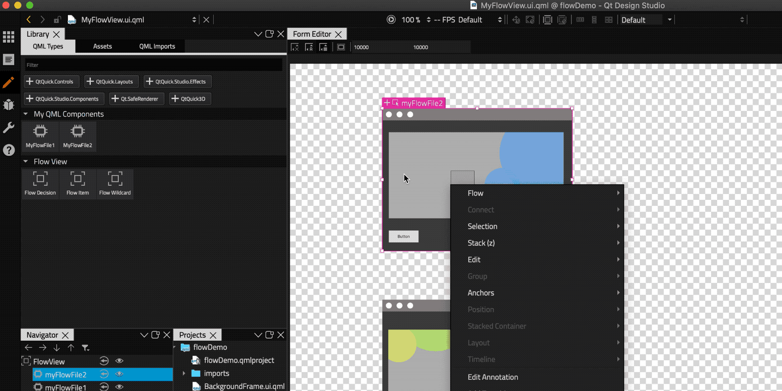
Task: Toggle visibility eye for myFlowFile2
Action: tap(119, 374)
